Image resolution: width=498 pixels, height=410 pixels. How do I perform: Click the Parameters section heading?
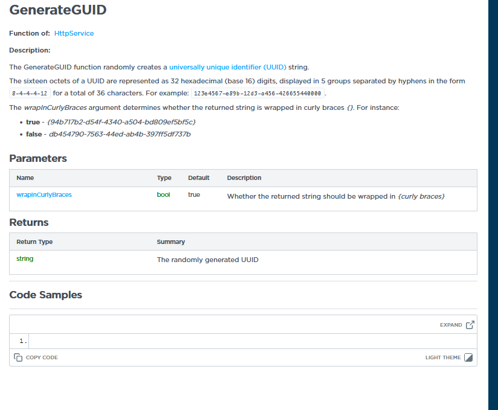(38, 158)
